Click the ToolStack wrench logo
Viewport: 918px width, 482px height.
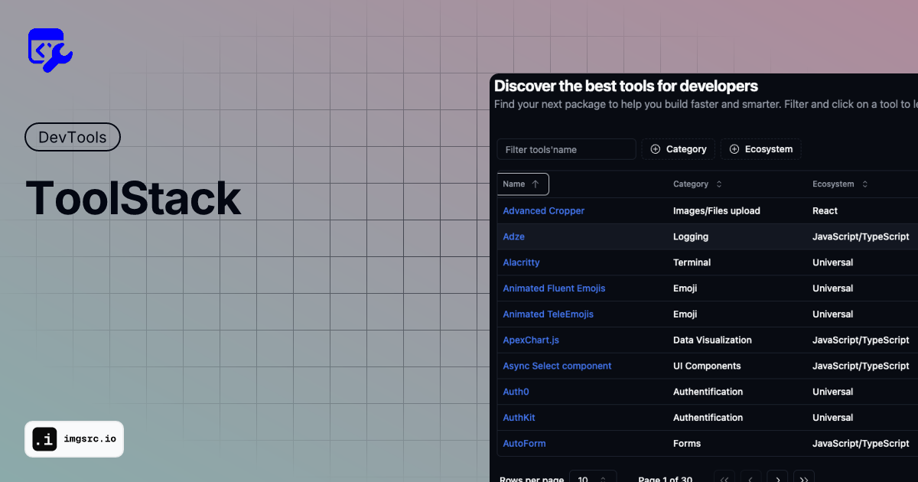point(50,49)
